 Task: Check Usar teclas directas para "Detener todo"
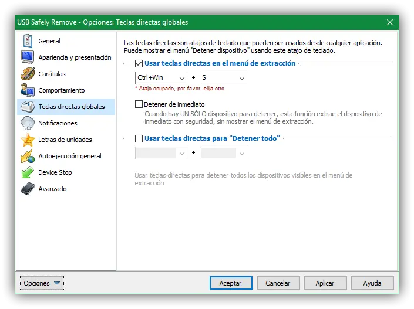(139, 138)
